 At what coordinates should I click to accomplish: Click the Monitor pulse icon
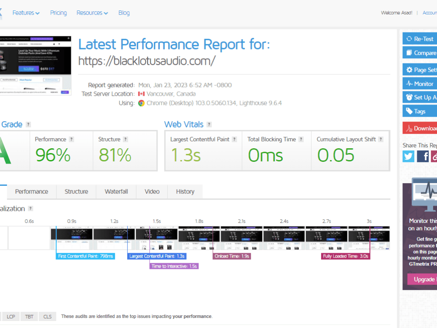[x=409, y=84]
